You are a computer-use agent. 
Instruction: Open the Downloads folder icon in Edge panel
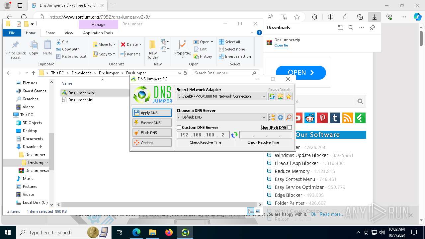tap(340, 28)
